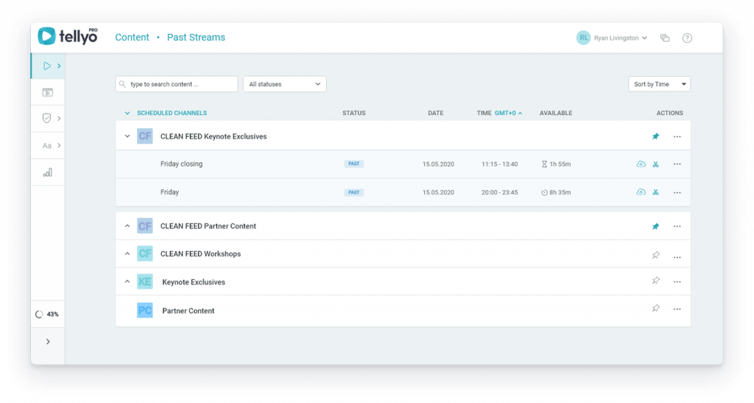Click the PC channel thumbnail
Image resolution: width=754 pixels, height=403 pixels.
click(x=145, y=310)
